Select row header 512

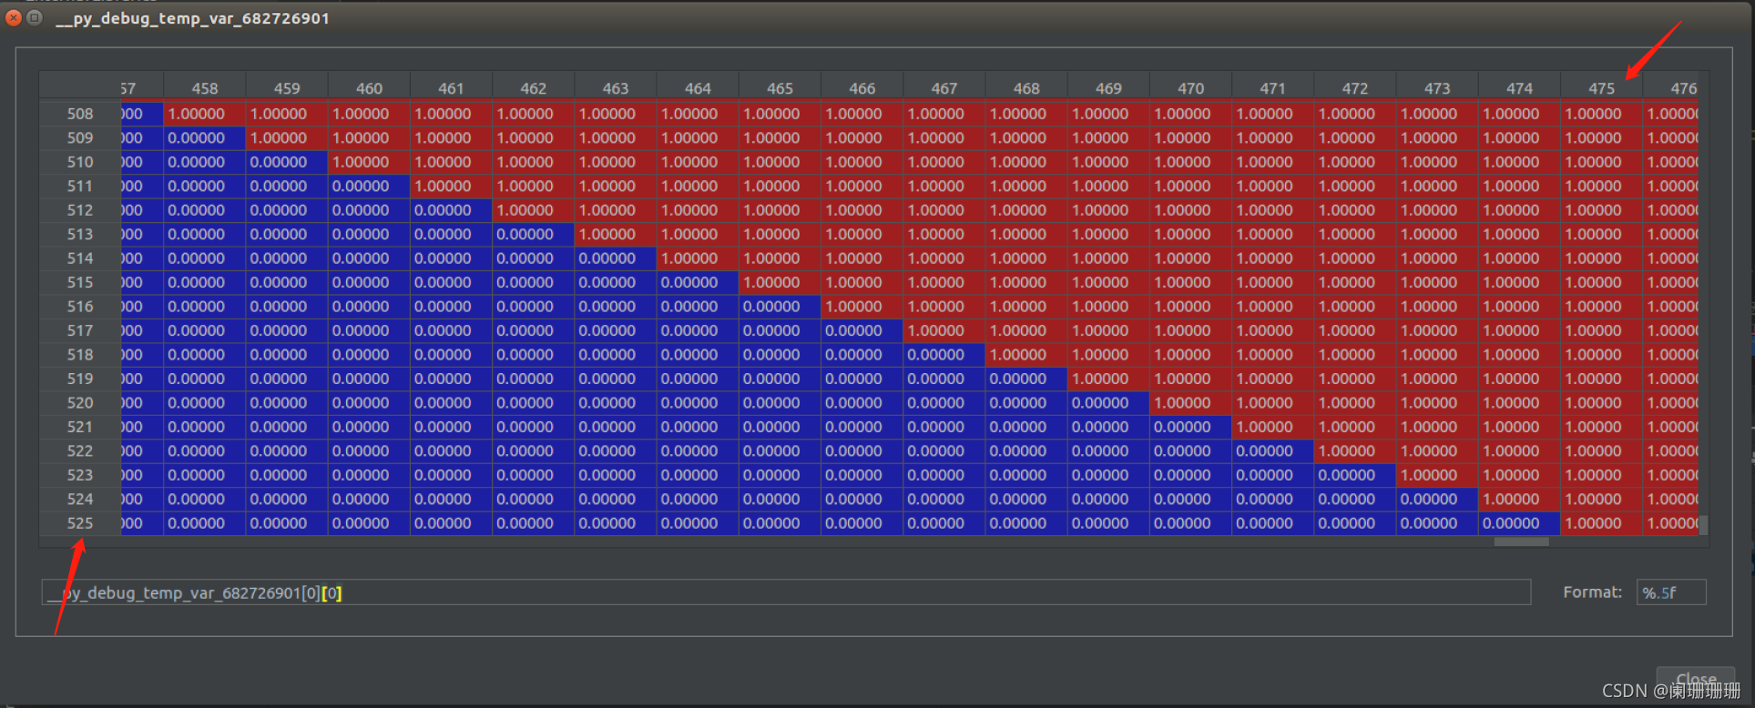[x=80, y=210]
